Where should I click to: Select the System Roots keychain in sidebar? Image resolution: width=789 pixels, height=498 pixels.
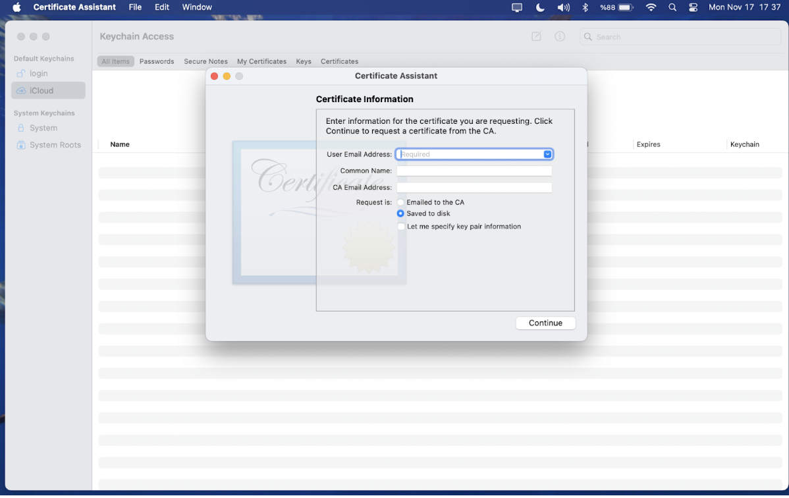click(x=48, y=145)
